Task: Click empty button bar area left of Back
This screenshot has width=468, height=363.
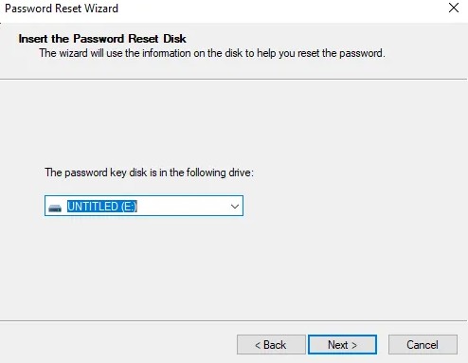Action: coord(117,344)
